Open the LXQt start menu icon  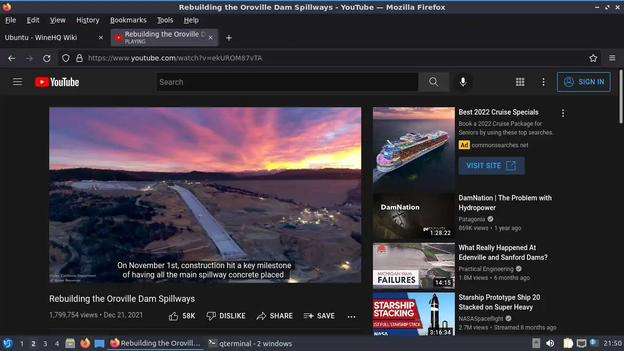click(7, 343)
